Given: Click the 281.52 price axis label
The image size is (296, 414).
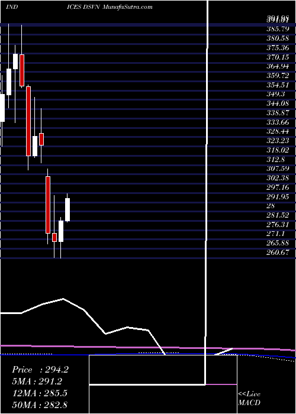Looking at the screenshot, I should pos(278,215).
